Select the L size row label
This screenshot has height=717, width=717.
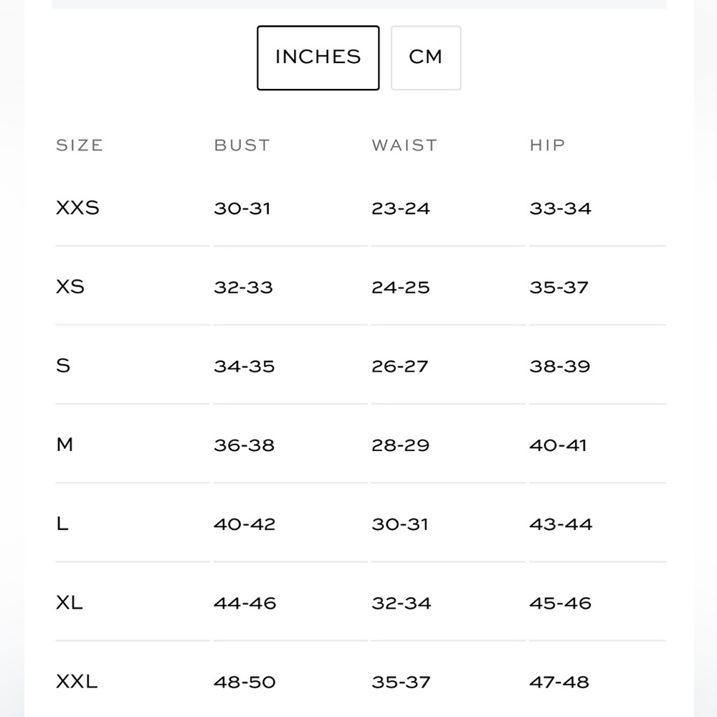tap(62, 523)
